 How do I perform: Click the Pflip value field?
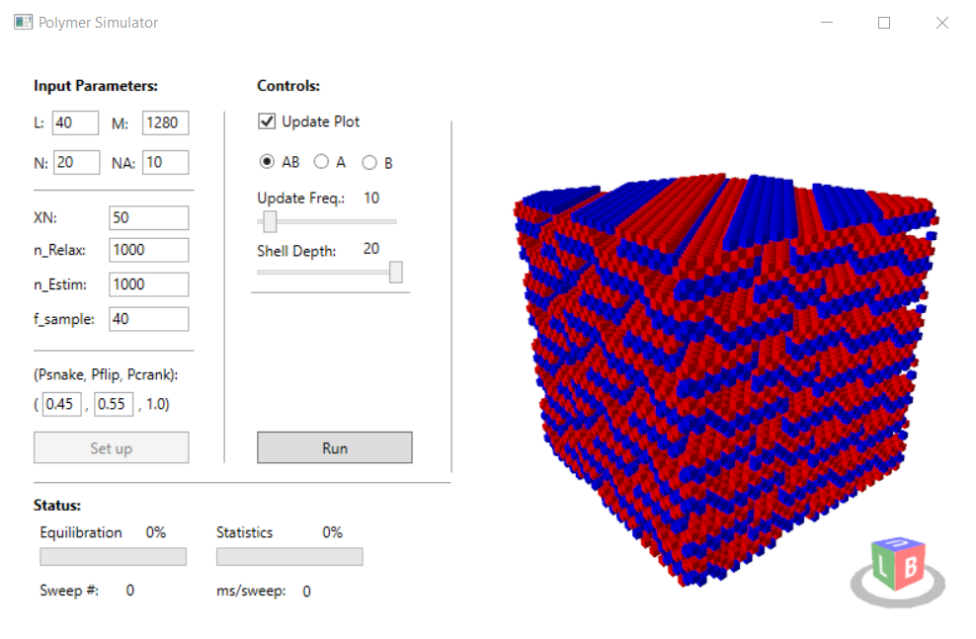coord(114,404)
